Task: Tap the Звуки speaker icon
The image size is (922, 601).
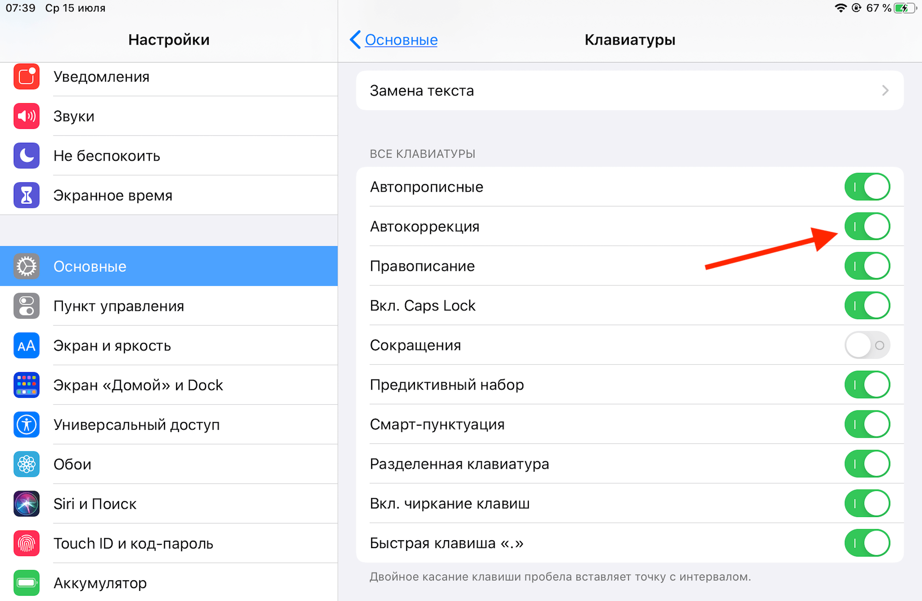Action: pyautogui.click(x=26, y=116)
